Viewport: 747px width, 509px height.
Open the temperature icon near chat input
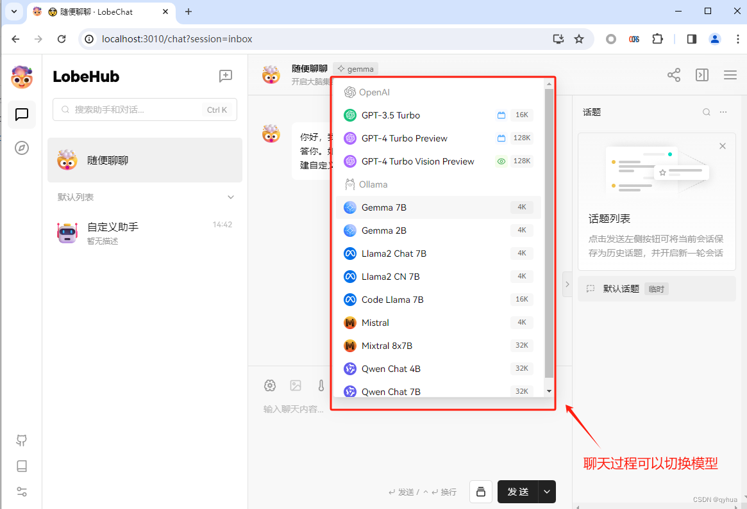[321, 385]
